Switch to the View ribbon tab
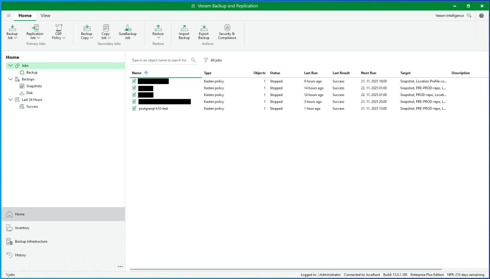490x279 pixels. (45, 15)
